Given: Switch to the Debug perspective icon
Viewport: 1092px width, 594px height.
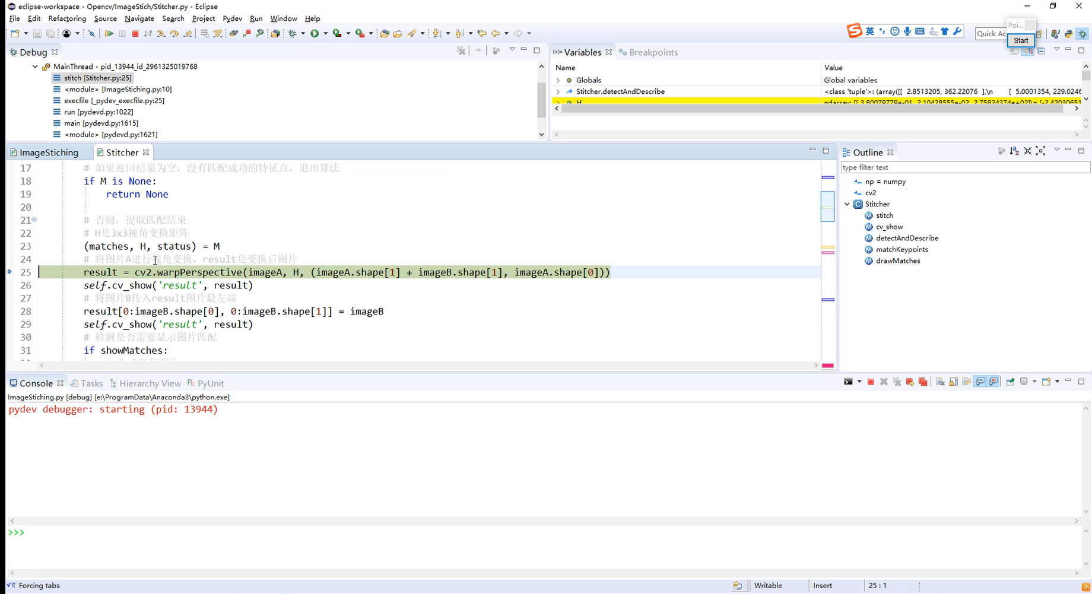Looking at the screenshot, I should (1083, 34).
